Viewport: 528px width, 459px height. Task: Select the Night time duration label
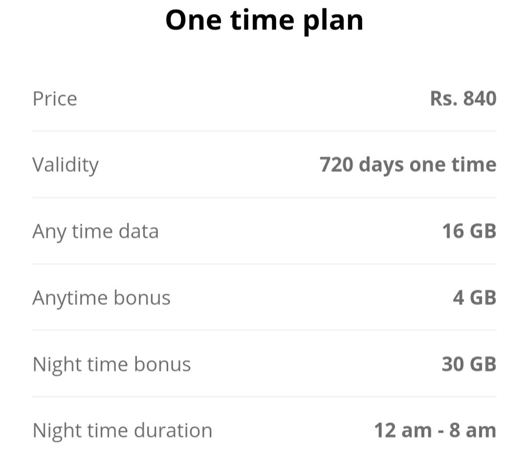tap(123, 431)
